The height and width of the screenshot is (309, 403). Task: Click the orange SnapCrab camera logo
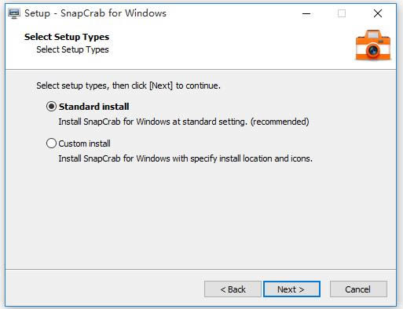click(x=373, y=45)
